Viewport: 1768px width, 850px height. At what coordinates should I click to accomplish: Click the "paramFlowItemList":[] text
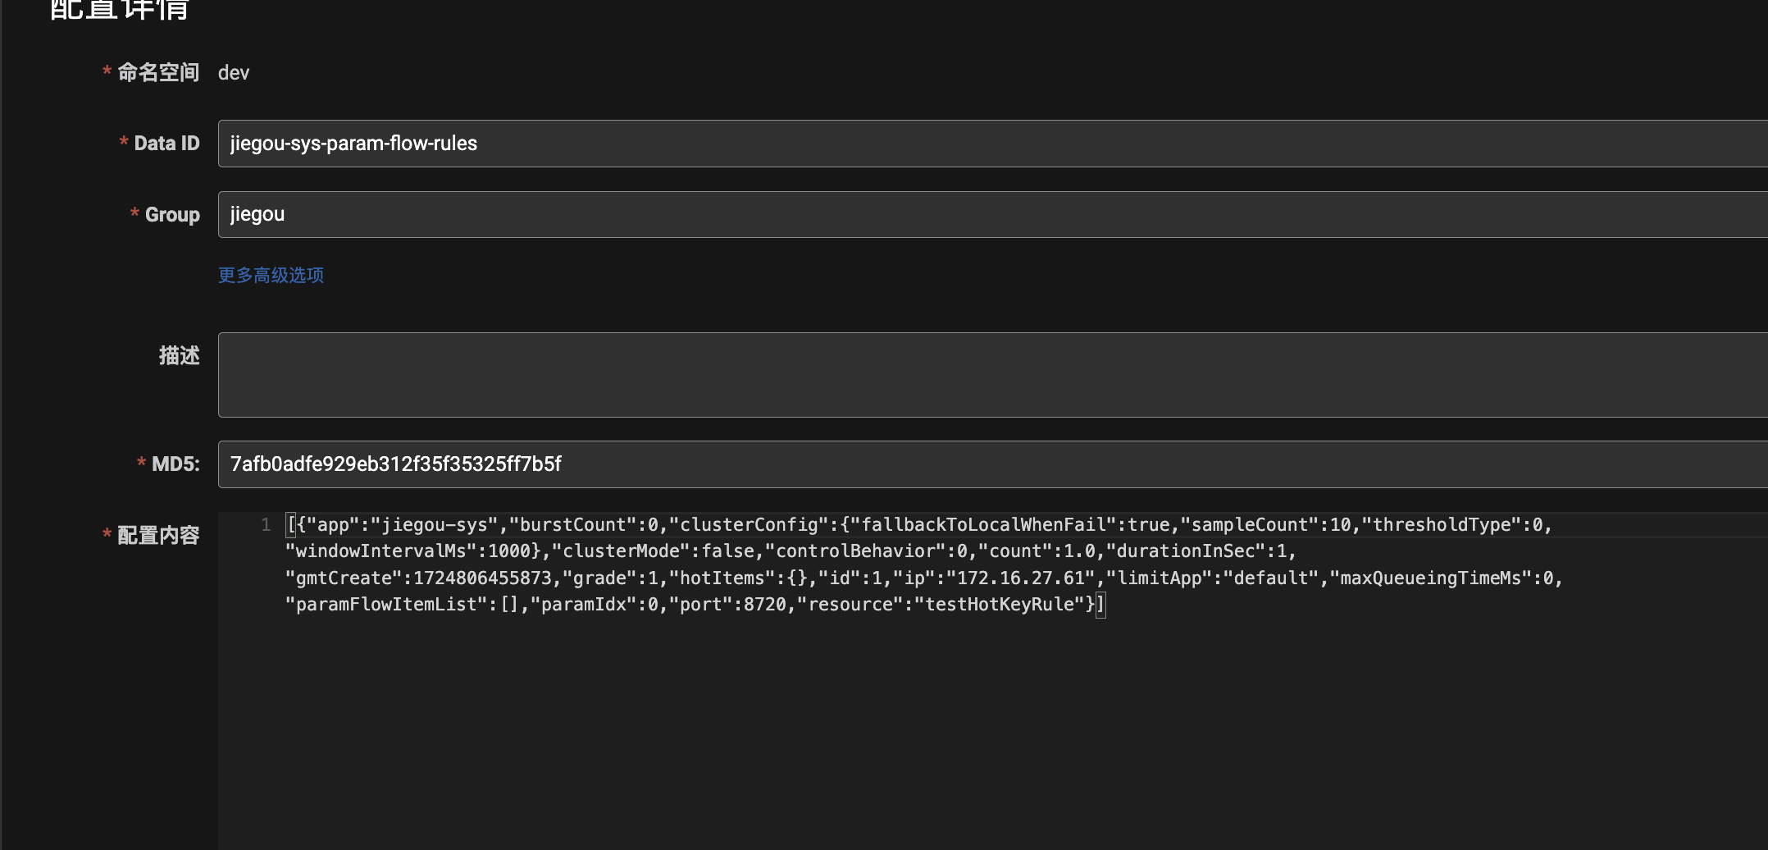[402, 605]
